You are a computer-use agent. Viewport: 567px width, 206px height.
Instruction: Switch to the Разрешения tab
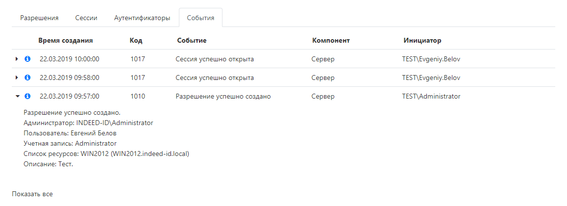pos(39,18)
